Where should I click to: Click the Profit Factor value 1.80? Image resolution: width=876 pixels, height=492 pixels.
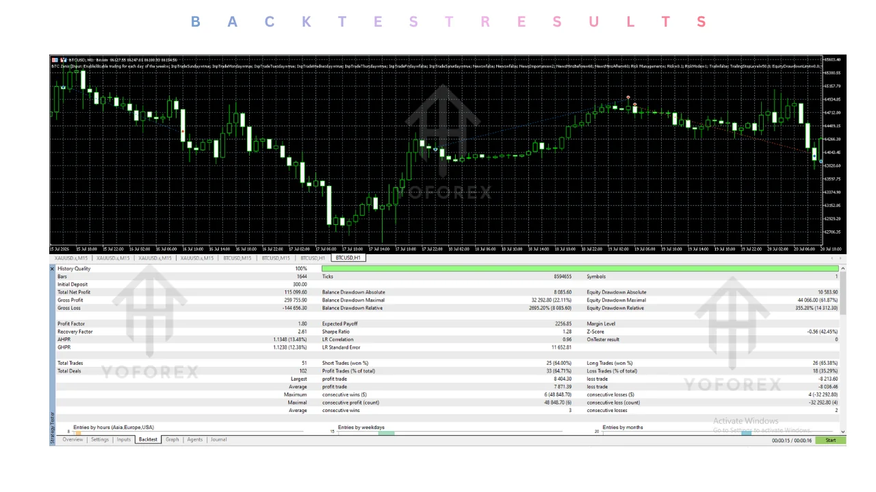[303, 324]
